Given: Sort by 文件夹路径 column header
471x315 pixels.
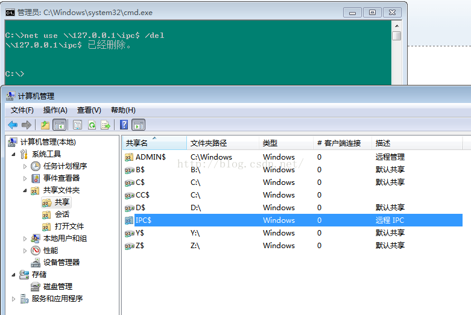Looking at the screenshot, I should click(223, 143).
